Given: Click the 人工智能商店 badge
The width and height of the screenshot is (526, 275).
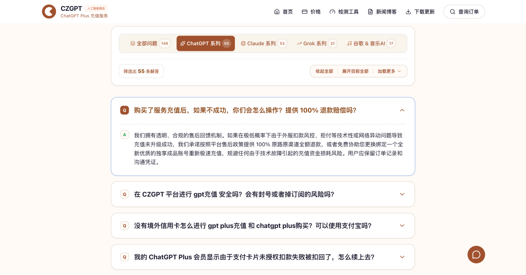Looking at the screenshot, I should click(96, 8).
